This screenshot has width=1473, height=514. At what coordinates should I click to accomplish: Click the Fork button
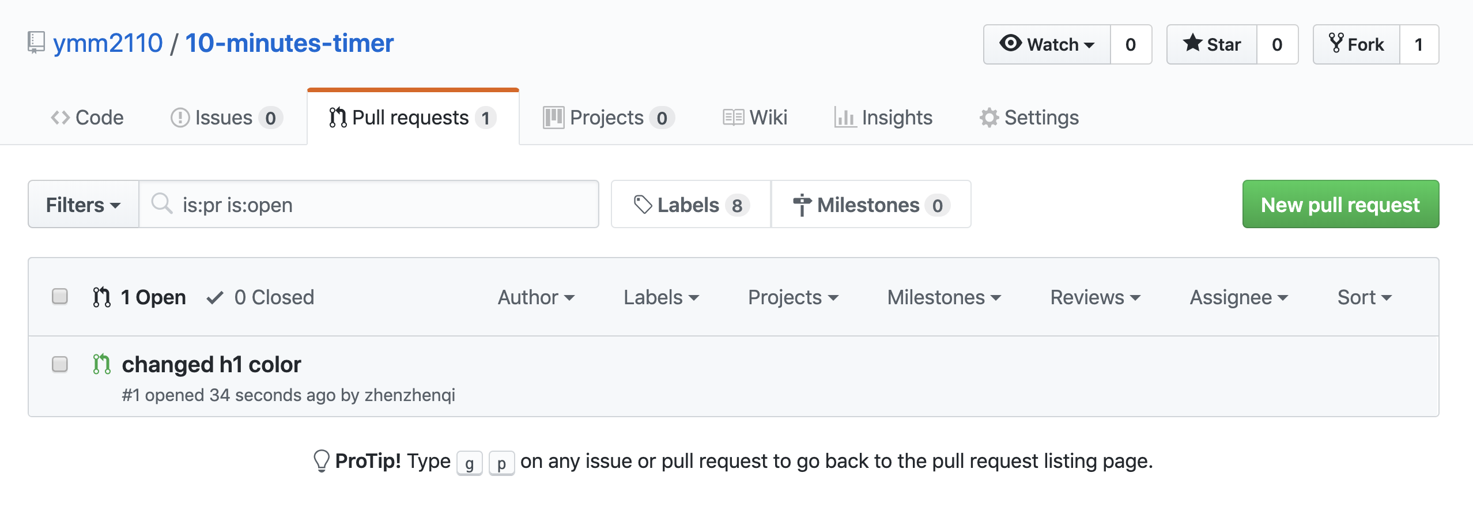point(1357,44)
